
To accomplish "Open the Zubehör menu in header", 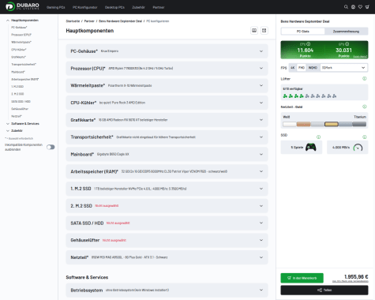I will [138, 7].
